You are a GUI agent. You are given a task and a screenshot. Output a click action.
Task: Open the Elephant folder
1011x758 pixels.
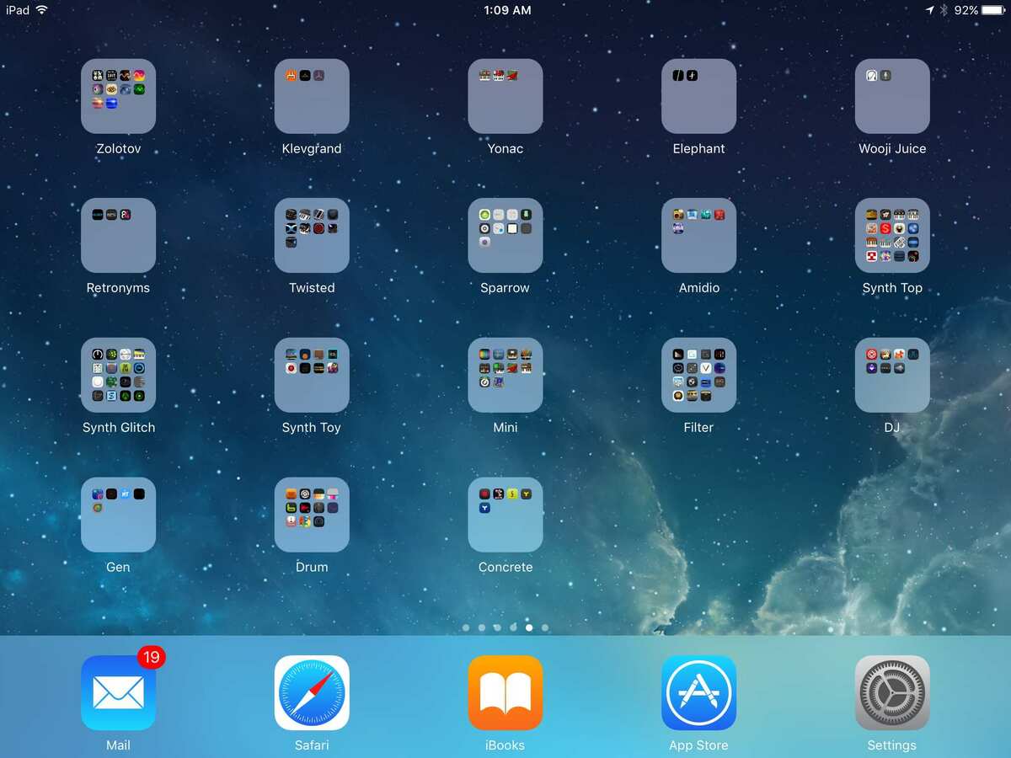(x=698, y=96)
